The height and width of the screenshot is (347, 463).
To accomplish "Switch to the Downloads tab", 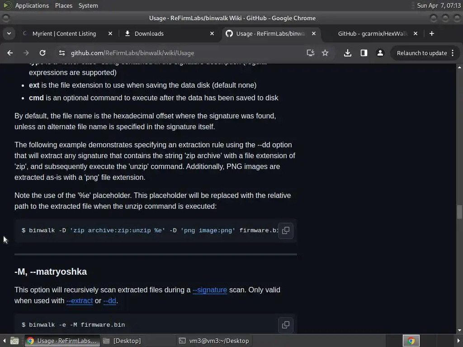I will 149,33.
